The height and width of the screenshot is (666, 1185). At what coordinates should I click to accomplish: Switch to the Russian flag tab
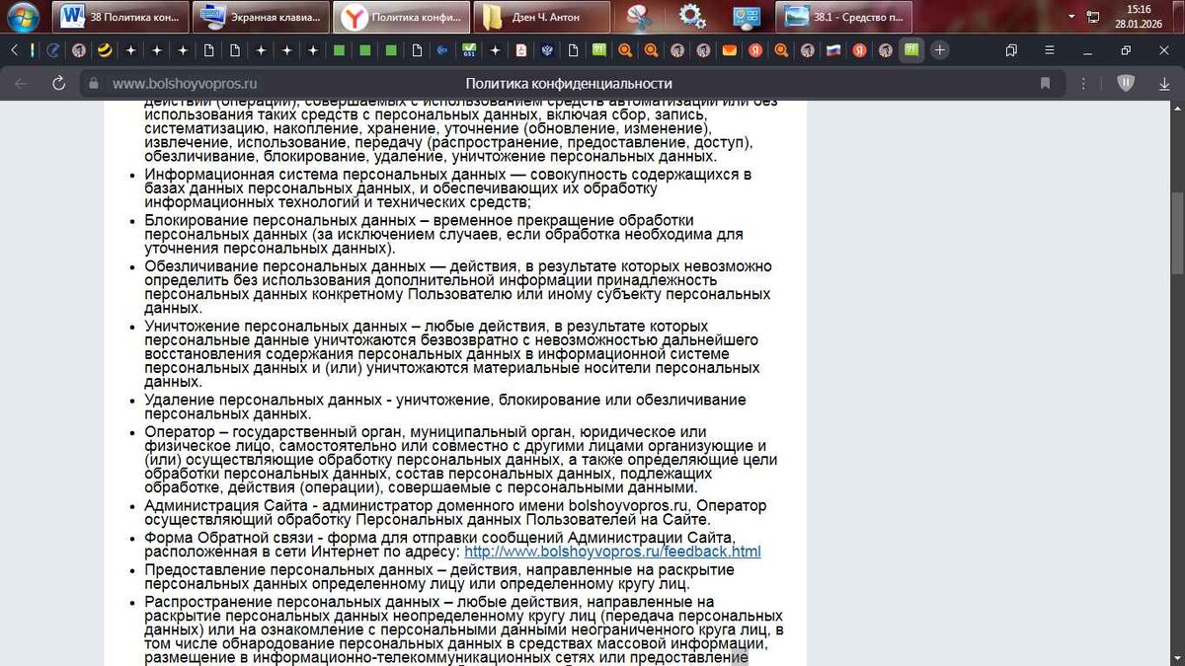click(x=832, y=50)
